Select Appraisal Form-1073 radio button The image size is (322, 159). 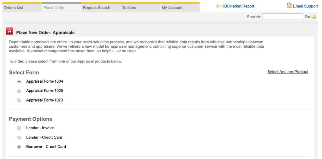[x=19, y=100]
